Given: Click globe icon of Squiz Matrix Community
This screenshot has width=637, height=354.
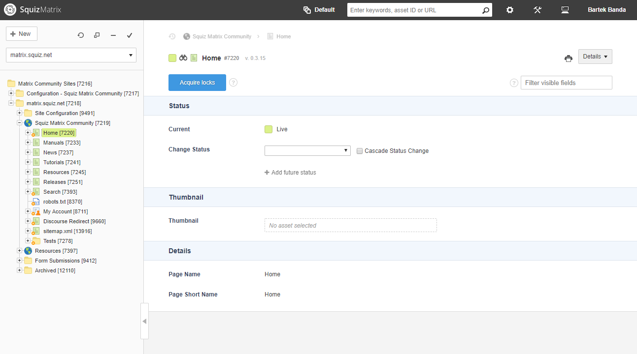Looking at the screenshot, I should pyautogui.click(x=28, y=123).
